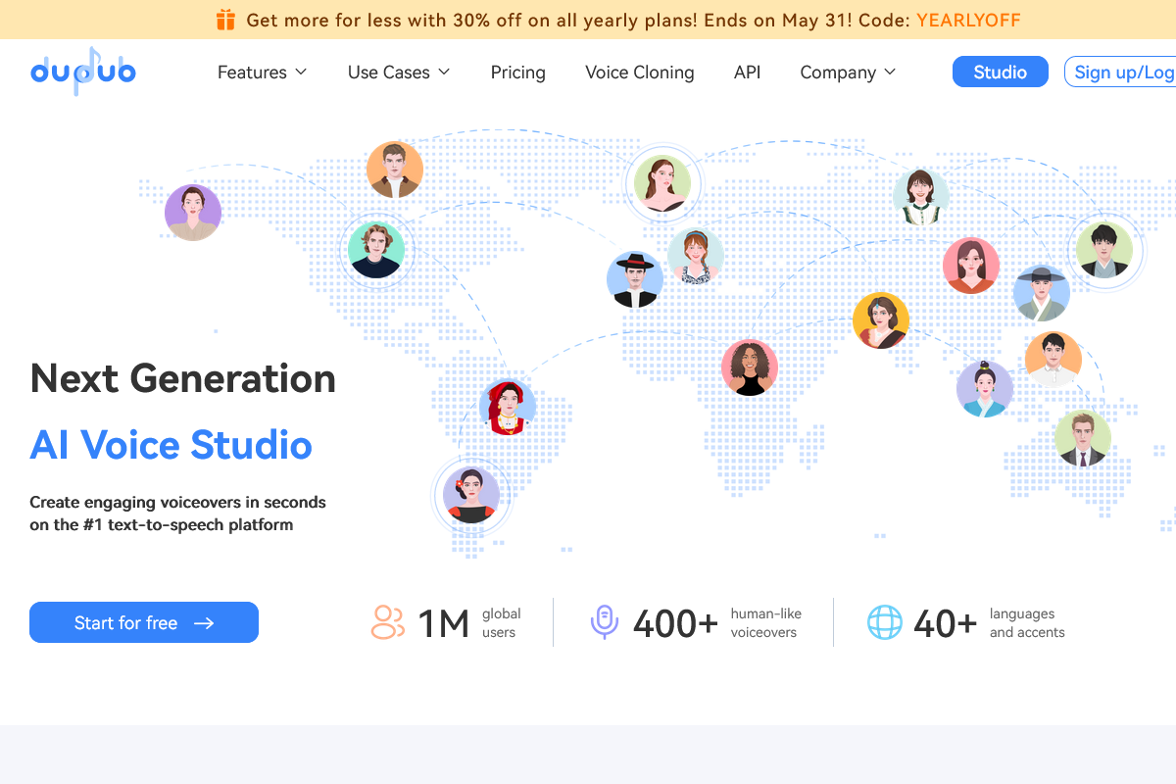Open the API page from the navbar
This screenshot has width=1176, height=784.
click(x=747, y=72)
